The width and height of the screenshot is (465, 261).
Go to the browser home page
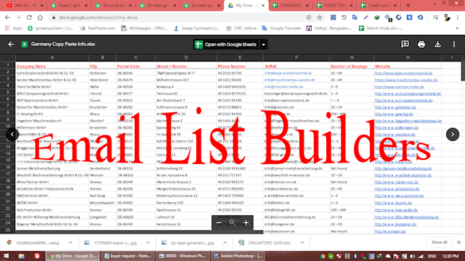[40, 18]
